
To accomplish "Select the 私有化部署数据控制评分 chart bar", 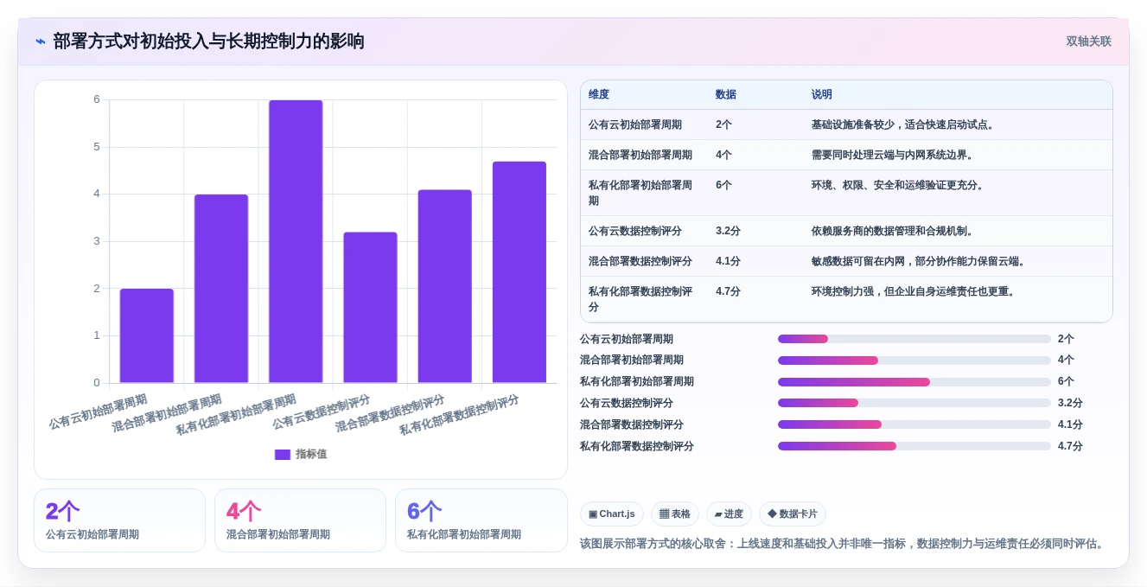I will point(519,272).
